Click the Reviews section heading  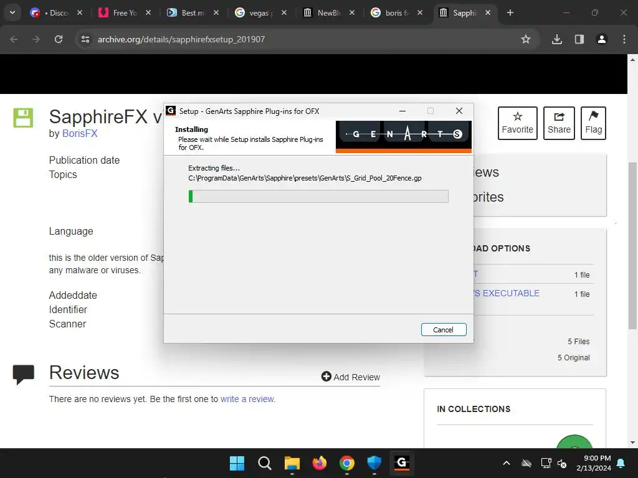84,373
